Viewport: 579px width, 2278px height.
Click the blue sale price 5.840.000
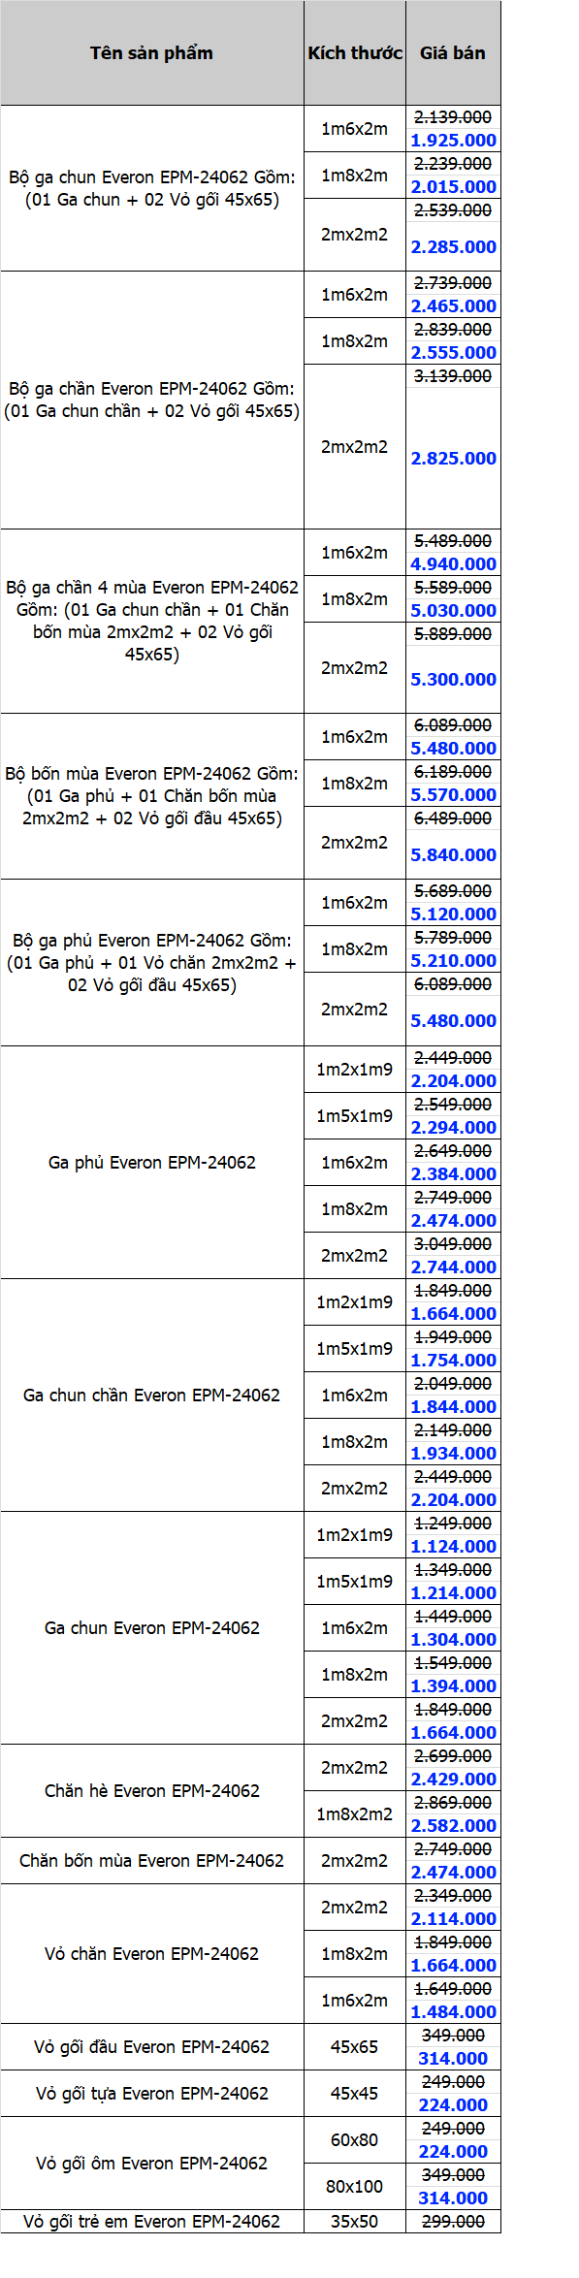453,854
